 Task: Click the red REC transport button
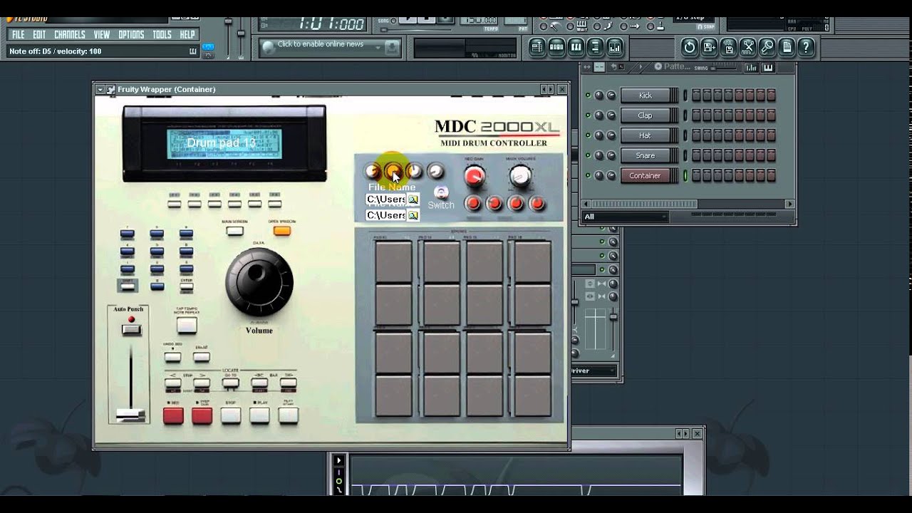click(x=173, y=416)
